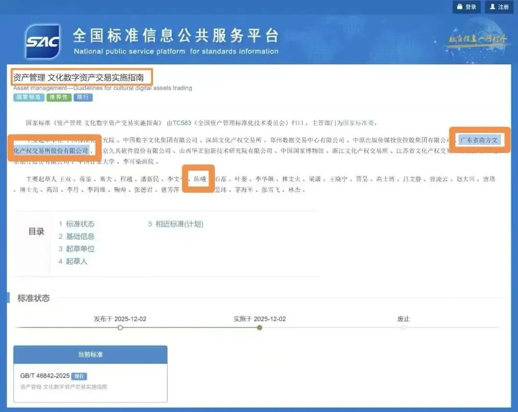Click the text 深圳文化产权交易所
518x412 pixels.
[234, 140]
